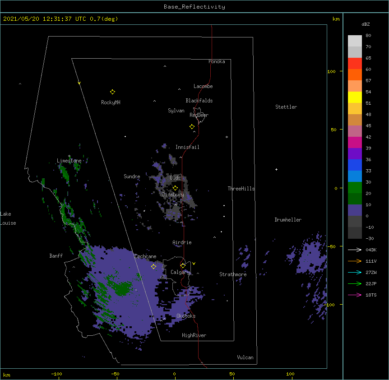
Task: Click orange arrow icon for 111V legend
Action: pos(355,261)
